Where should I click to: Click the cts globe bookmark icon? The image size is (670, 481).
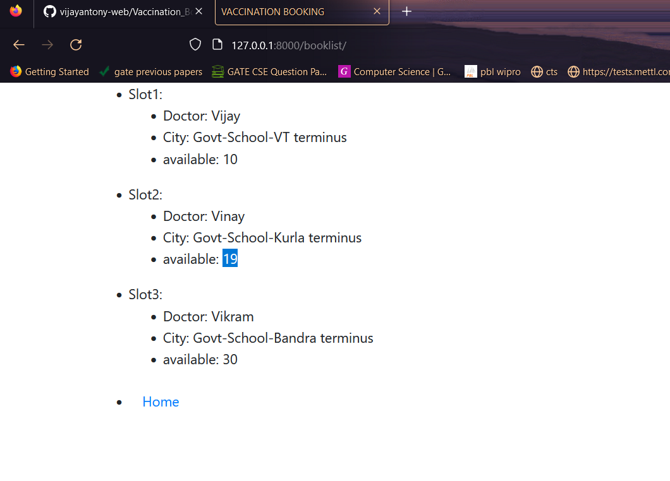(536, 71)
